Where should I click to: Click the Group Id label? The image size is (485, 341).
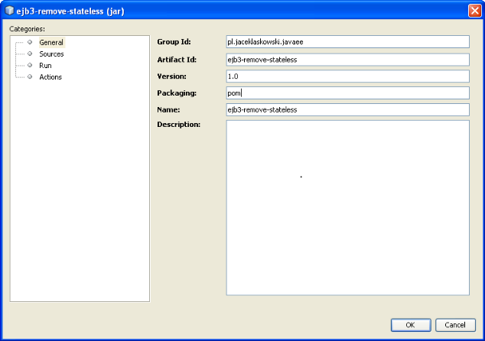(x=174, y=42)
